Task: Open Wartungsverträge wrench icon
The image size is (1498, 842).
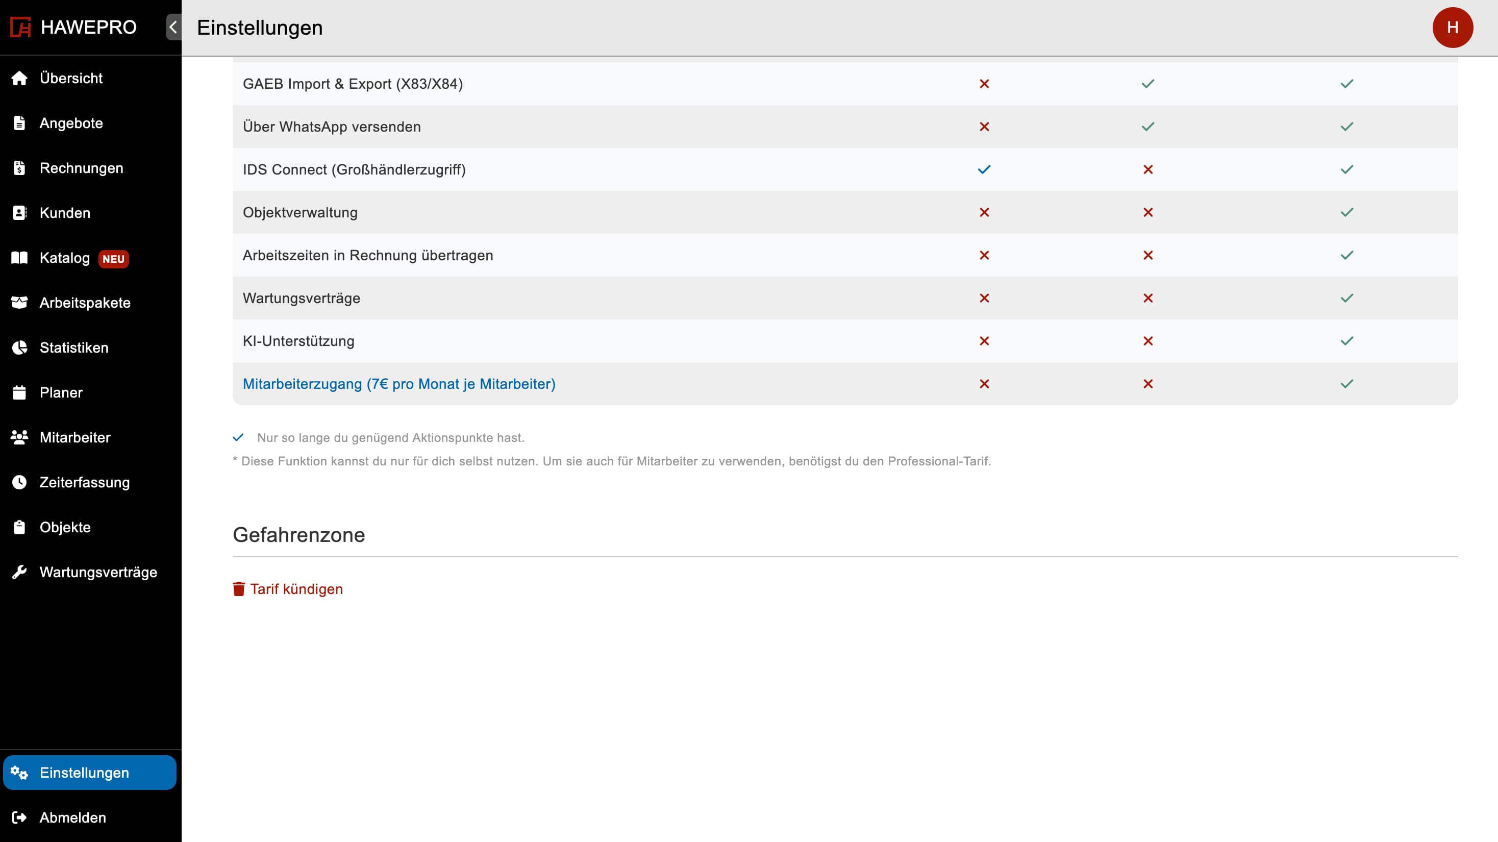Action: [19, 572]
